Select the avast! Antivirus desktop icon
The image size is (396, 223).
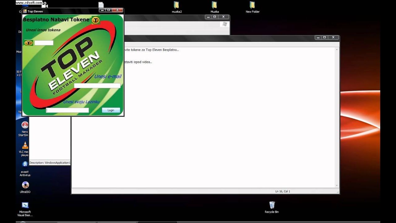point(25,169)
